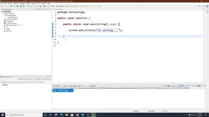Open Google Chrome from taskbar

tap(77, 115)
